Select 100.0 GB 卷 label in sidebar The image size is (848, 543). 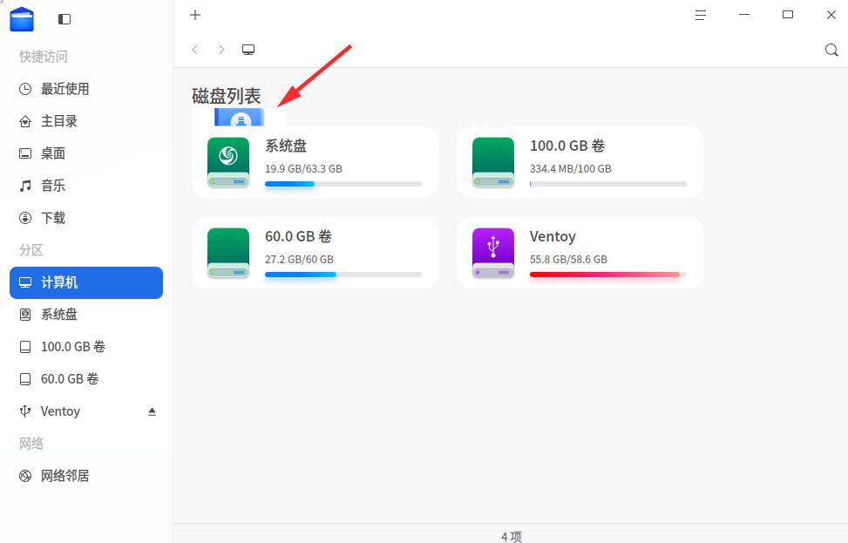73,347
